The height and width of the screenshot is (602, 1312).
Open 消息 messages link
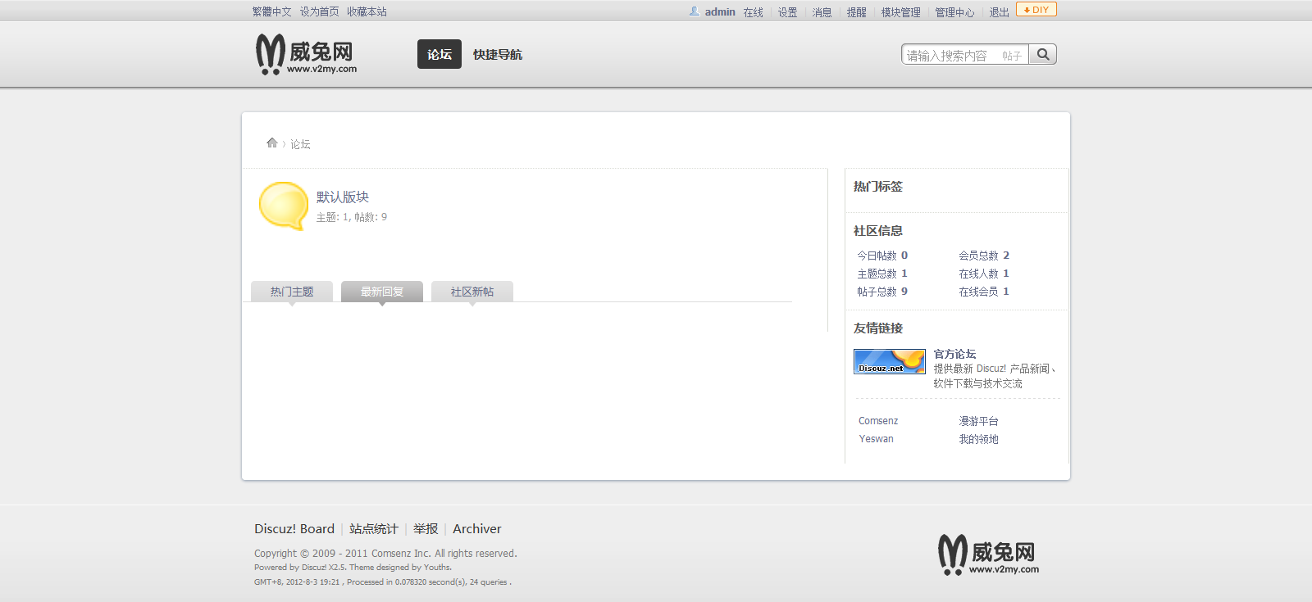click(x=822, y=12)
